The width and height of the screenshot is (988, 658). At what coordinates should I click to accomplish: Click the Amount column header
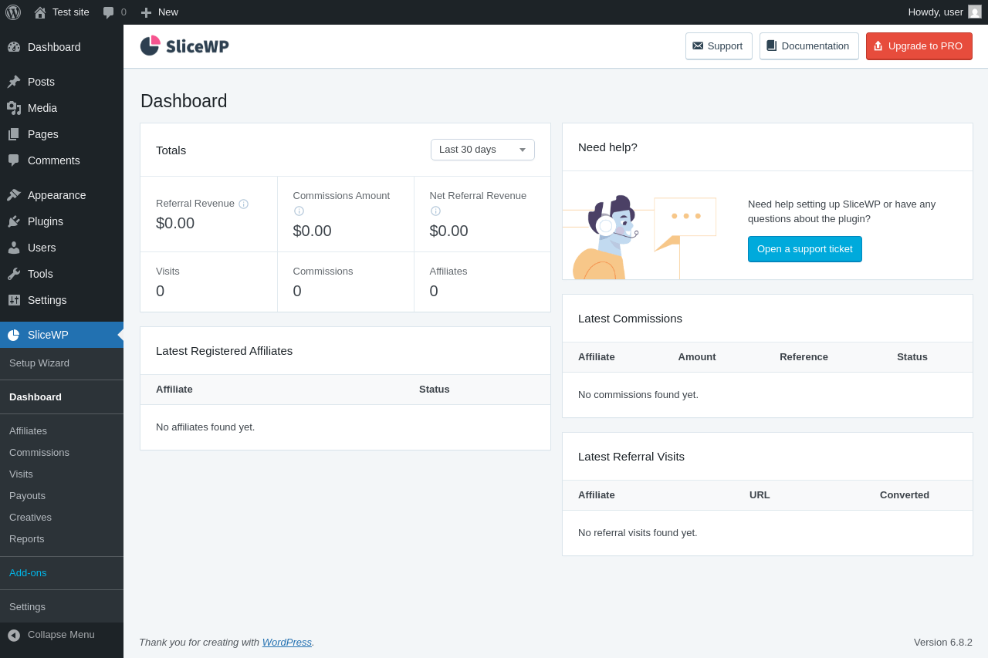click(x=697, y=356)
